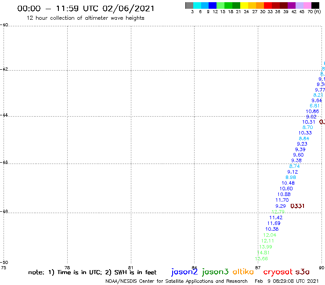Click the green 12.79 wave height value
Screen dimensions: 325x285
(278, 212)
